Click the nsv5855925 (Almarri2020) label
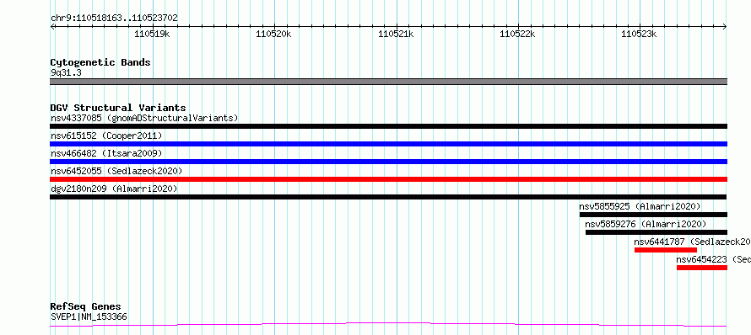Image resolution: width=751 pixels, height=335 pixels. [x=640, y=206]
